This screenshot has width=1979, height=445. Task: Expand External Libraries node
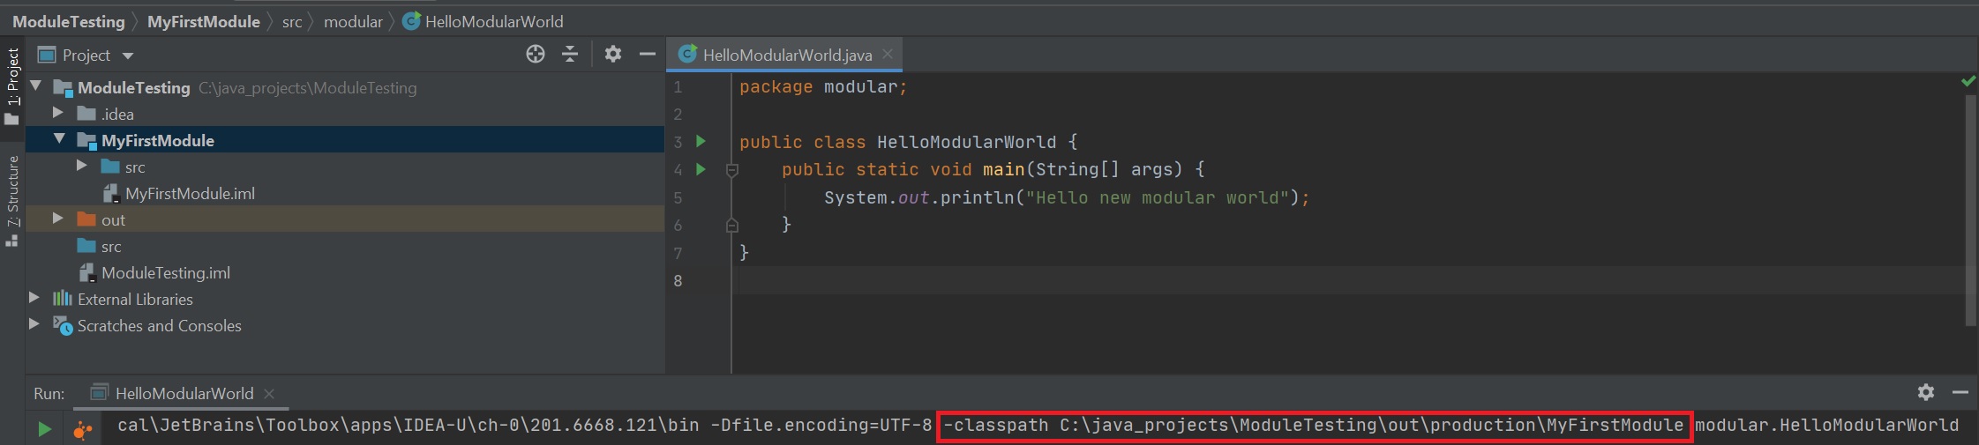34,298
